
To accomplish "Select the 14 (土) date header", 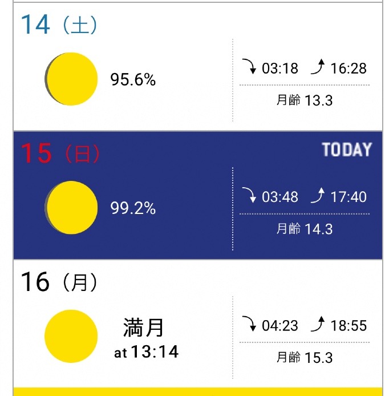I will pos(59,25).
